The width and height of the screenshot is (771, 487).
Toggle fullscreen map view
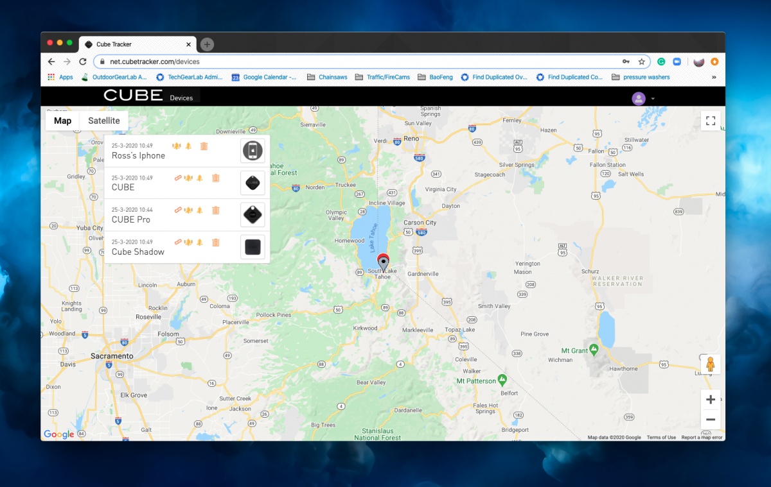pos(710,121)
